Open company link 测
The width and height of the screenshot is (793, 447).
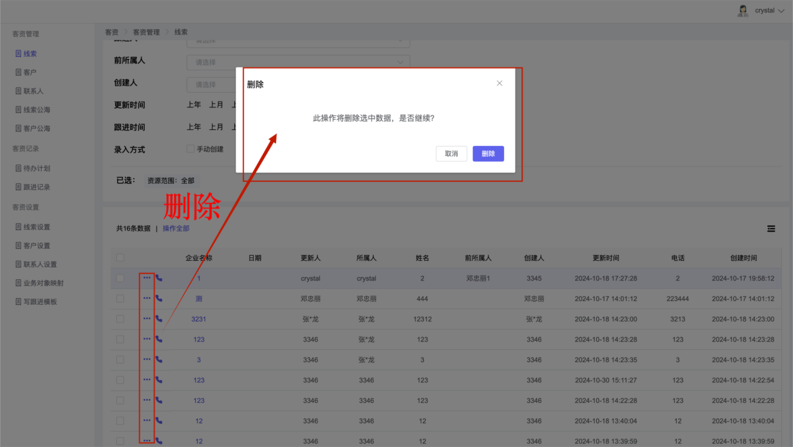[x=199, y=299]
